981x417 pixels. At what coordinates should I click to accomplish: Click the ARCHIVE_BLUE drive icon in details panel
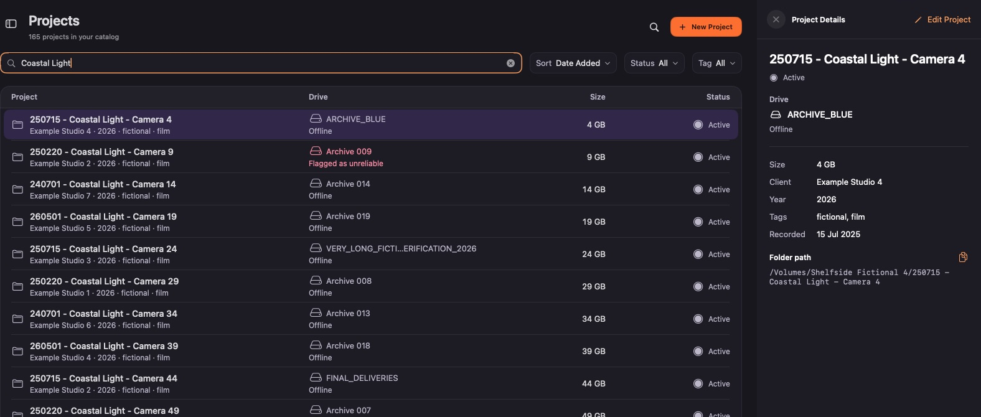click(x=776, y=115)
